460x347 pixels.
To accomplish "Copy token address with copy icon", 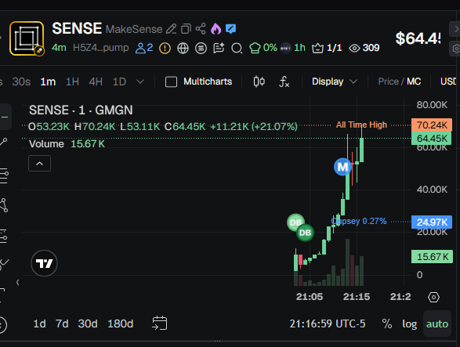I will pos(186,29).
